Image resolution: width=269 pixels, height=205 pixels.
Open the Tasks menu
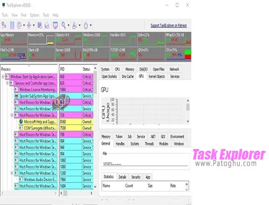click(5, 15)
